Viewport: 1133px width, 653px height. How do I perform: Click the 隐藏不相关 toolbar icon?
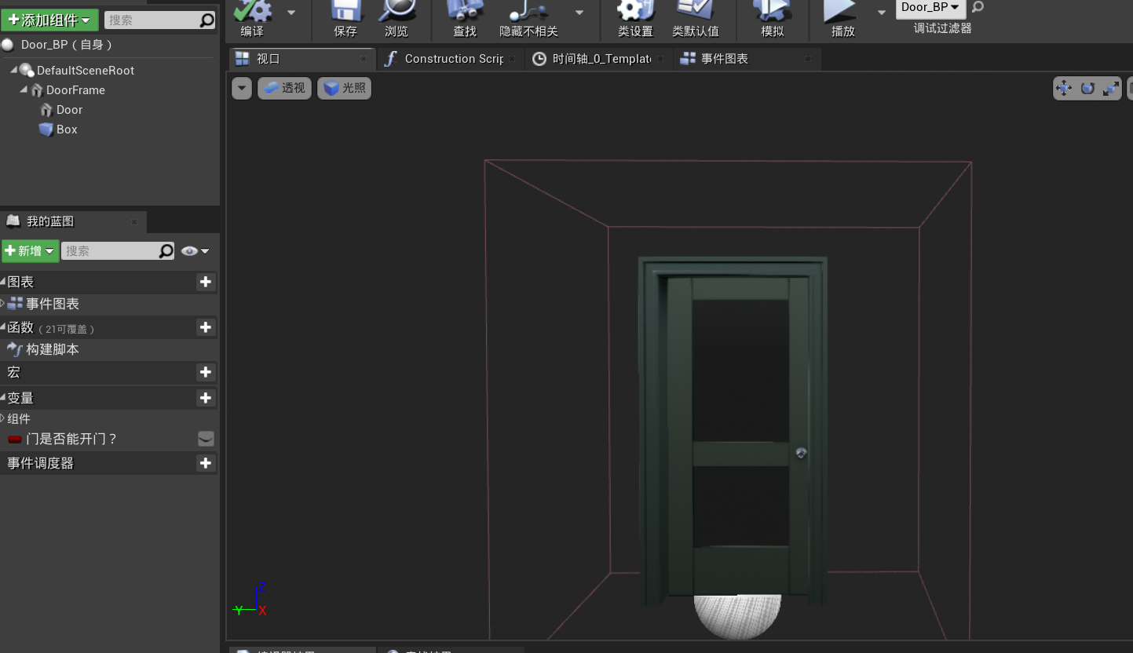point(528,19)
